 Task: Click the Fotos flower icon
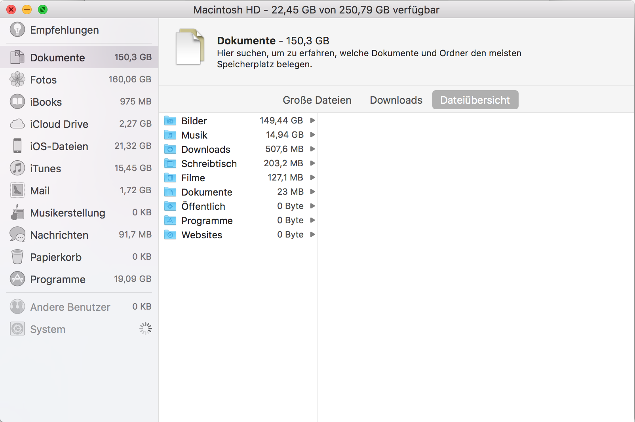pos(17,80)
